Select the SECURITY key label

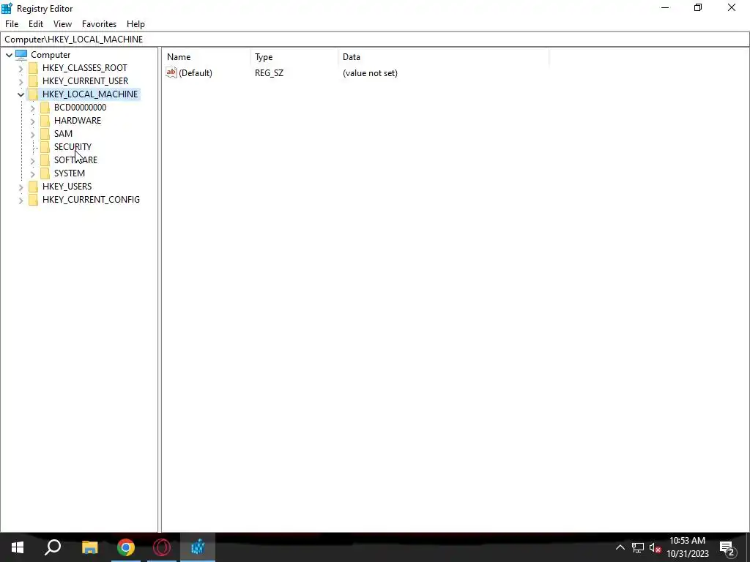pos(73,146)
